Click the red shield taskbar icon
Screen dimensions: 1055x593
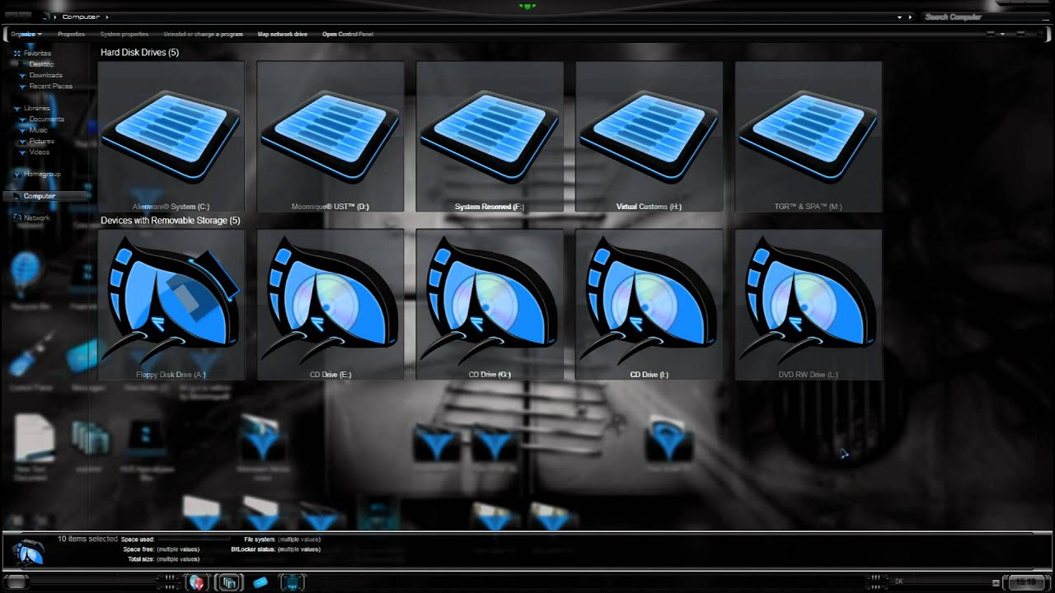197,582
